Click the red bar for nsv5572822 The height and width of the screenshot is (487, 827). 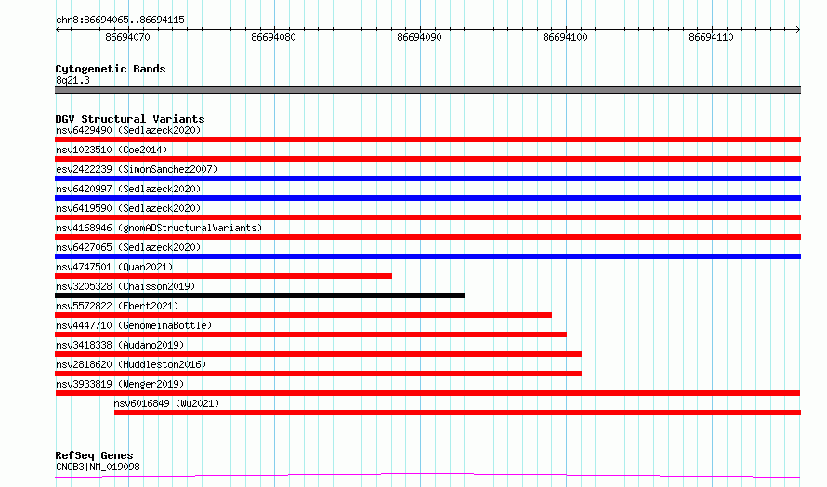coord(303,315)
